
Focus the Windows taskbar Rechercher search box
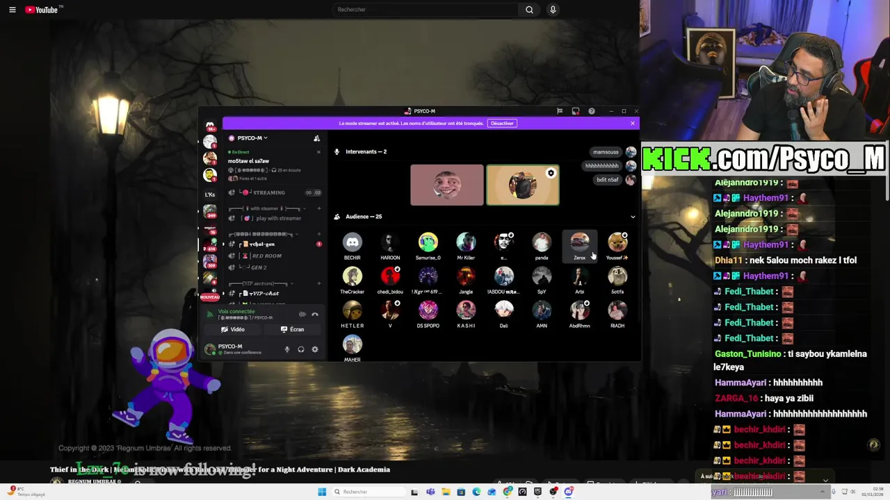tap(369, 492)
